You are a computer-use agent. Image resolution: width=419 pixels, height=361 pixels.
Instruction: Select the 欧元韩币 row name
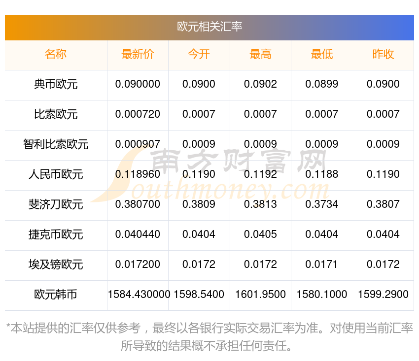tap(56, 295)
